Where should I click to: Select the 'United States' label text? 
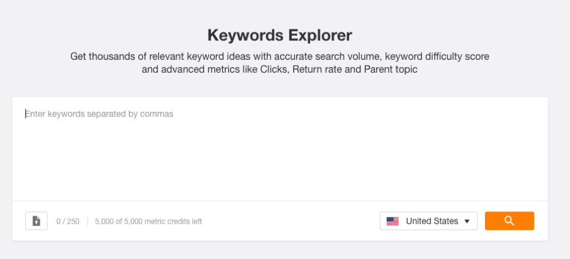pos(432,221)
